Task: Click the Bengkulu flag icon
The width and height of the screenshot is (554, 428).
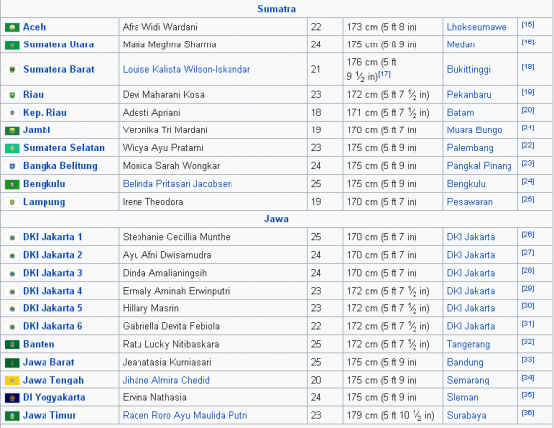Action: coord(12,184)
